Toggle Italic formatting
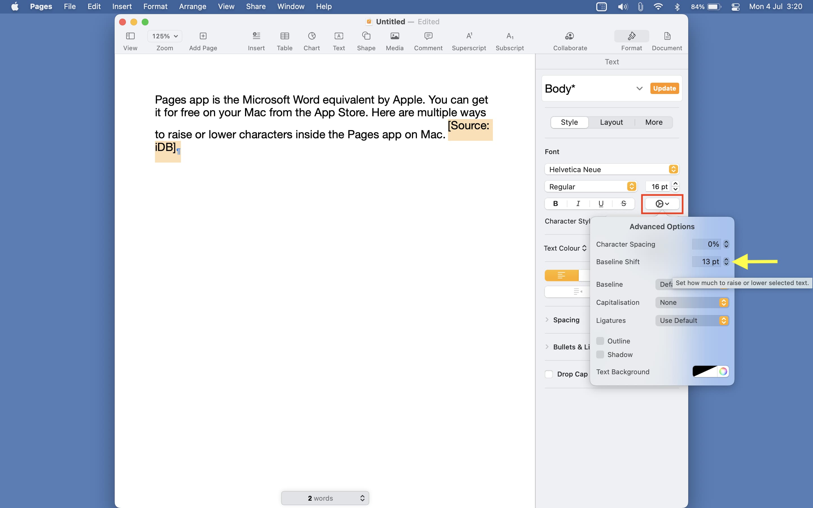813x508 pixels. click(x=578, y=203)
